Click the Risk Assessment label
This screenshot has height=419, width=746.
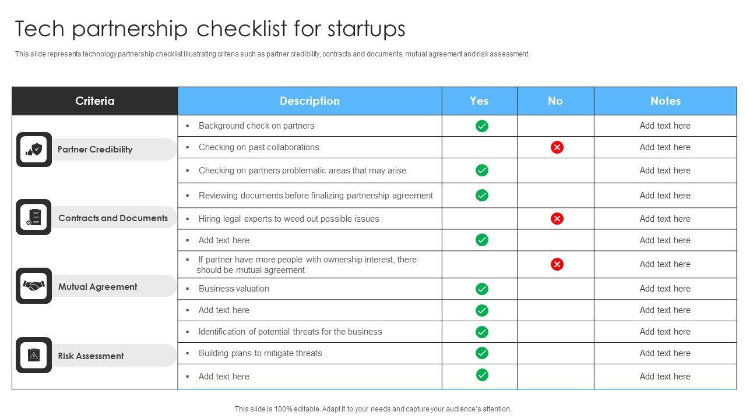(91, 356)
